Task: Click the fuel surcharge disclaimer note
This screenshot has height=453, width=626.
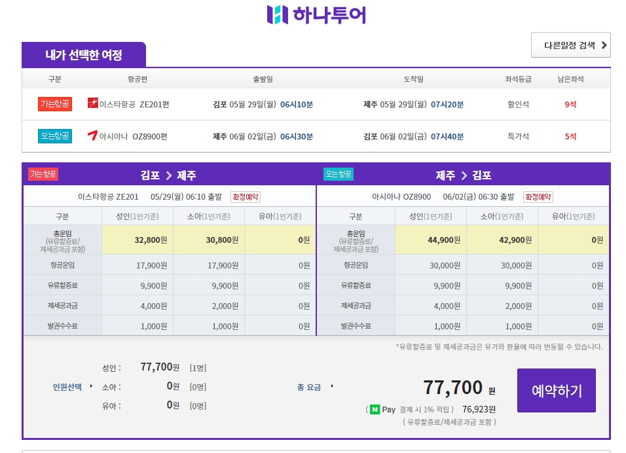Action: pyautogui.click(x=500, y=347)
